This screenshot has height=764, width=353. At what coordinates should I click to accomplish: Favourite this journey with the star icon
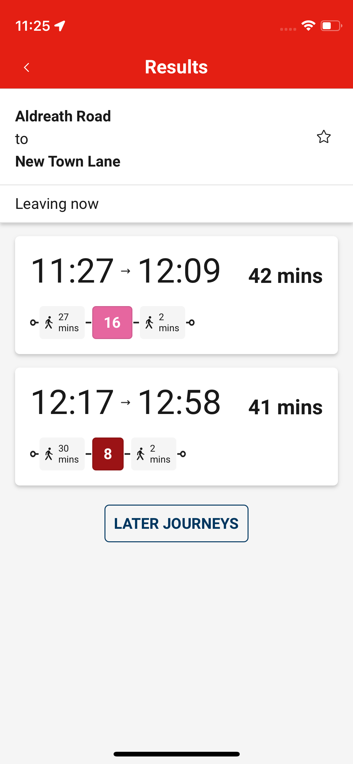[x=324, y=137]
